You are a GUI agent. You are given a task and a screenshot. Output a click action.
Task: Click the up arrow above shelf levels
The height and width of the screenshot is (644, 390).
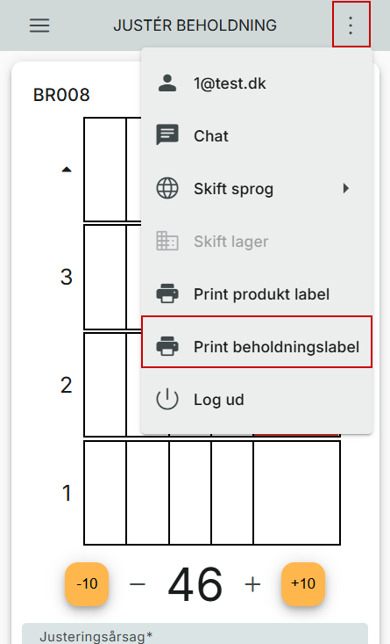67,170
